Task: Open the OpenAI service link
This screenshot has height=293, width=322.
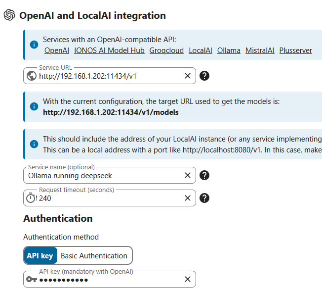Action: pyautogui.click(x=57, y=50)
